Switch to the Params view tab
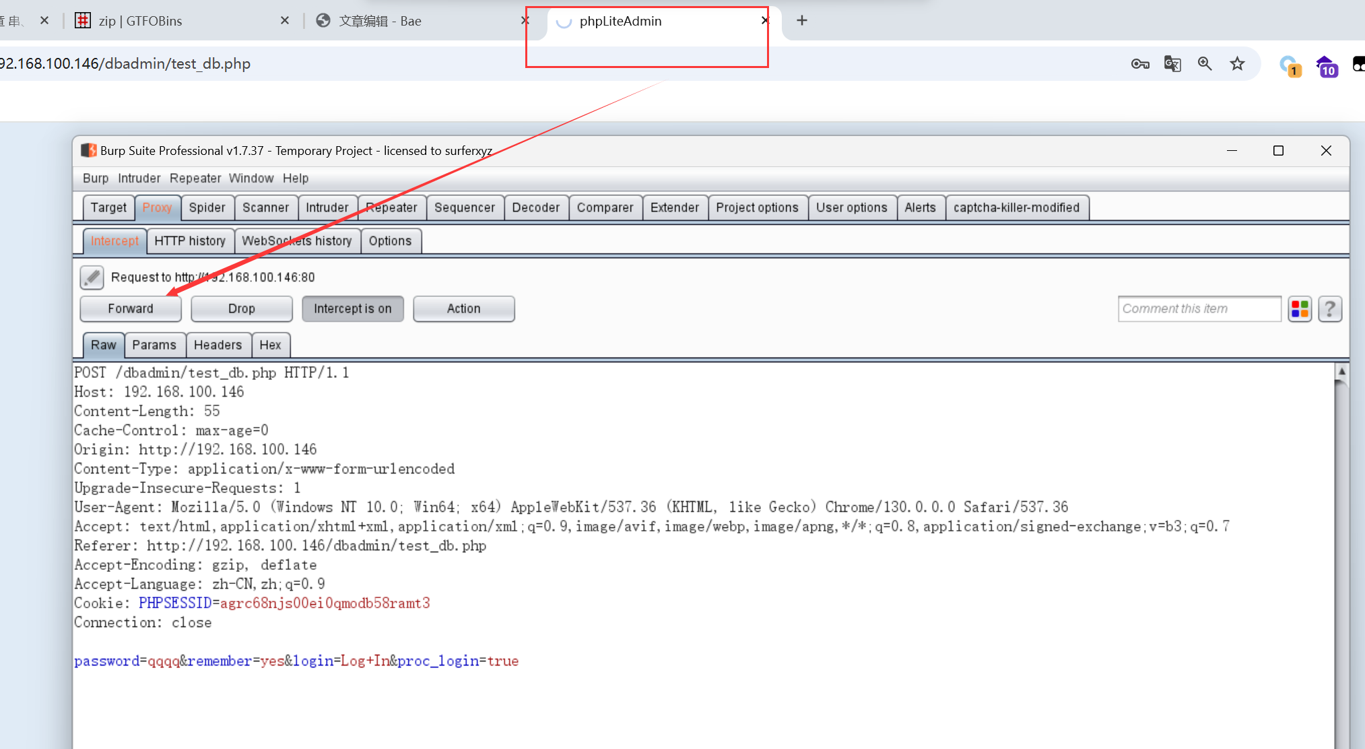Viewport: 1365px width, 749px height. coord(154,345)
